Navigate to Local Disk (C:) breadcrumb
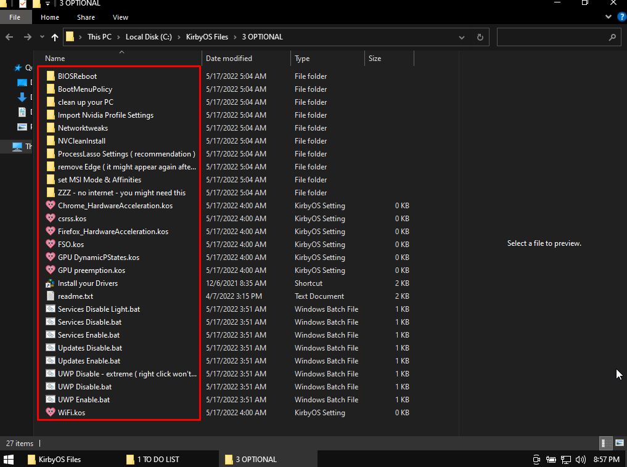This screenshot has height=467, width=627. click(x=149, y=37)
